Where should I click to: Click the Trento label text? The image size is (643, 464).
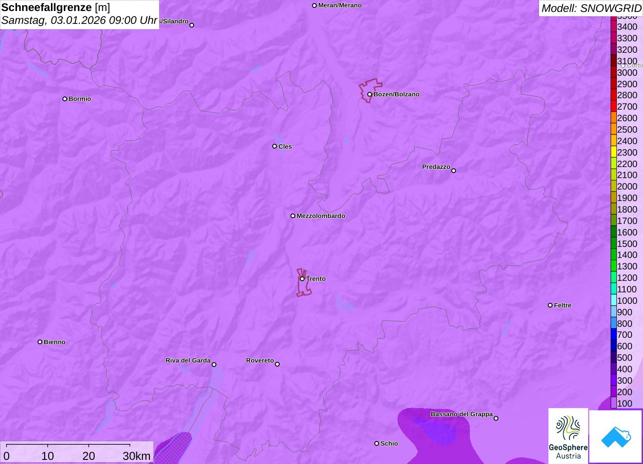click(316, 279)
